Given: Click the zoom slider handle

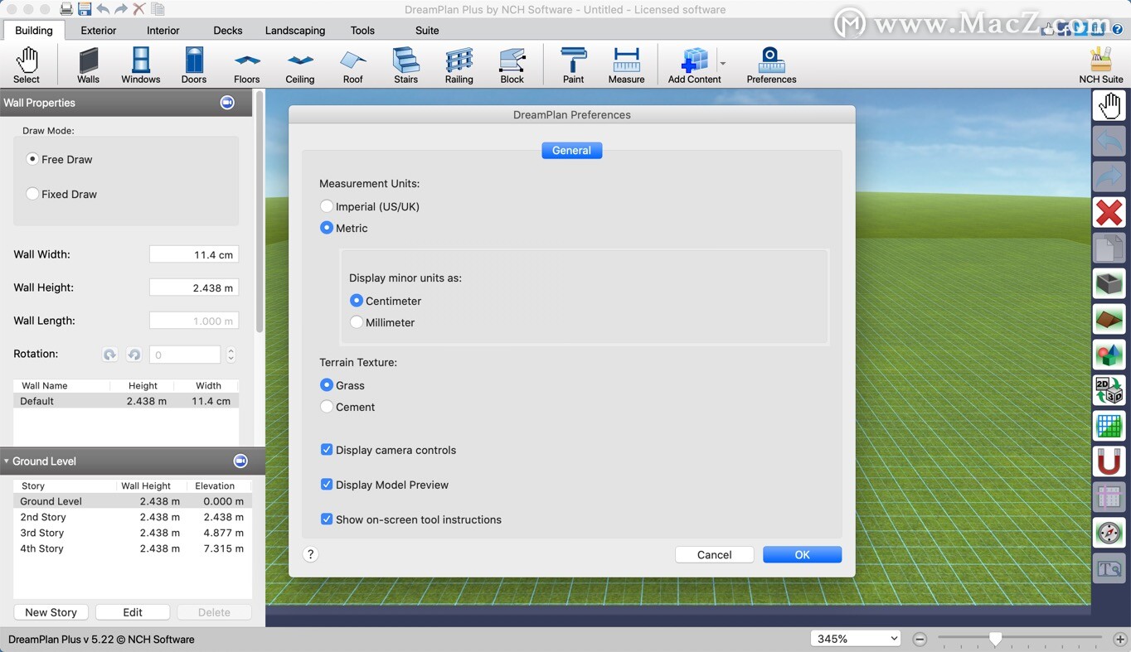Looking at the screenshot, I should (996, 639).
